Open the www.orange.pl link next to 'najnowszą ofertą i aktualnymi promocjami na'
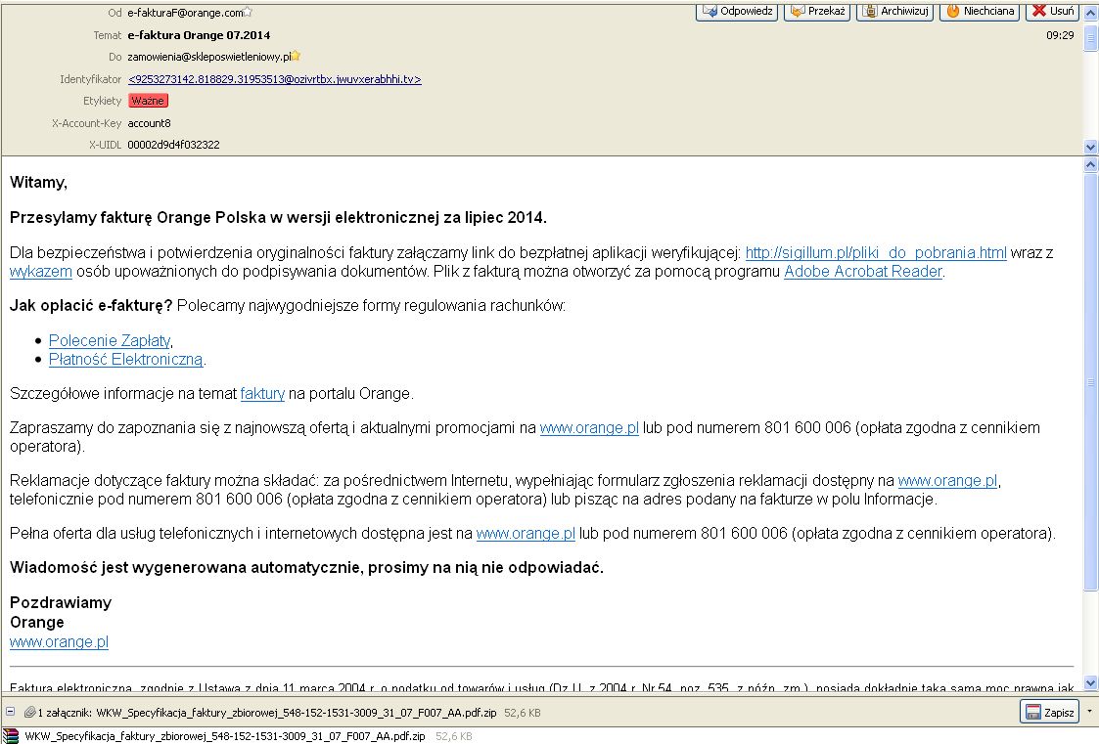Viewport: 1099px width, 744px height. point(589,427)
